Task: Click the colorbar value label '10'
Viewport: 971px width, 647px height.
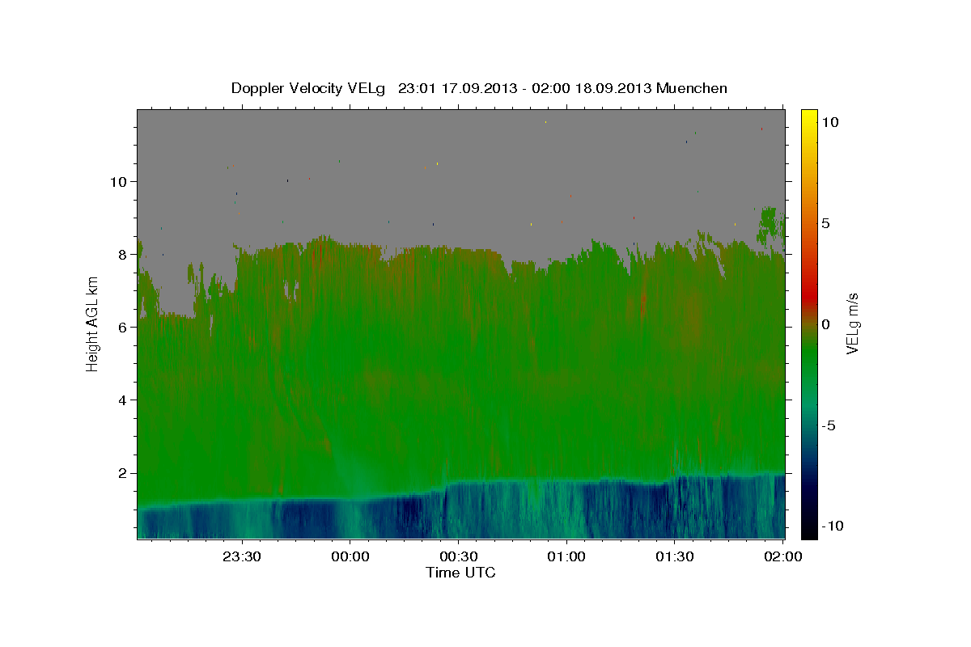Action: [x=829, y=122]
